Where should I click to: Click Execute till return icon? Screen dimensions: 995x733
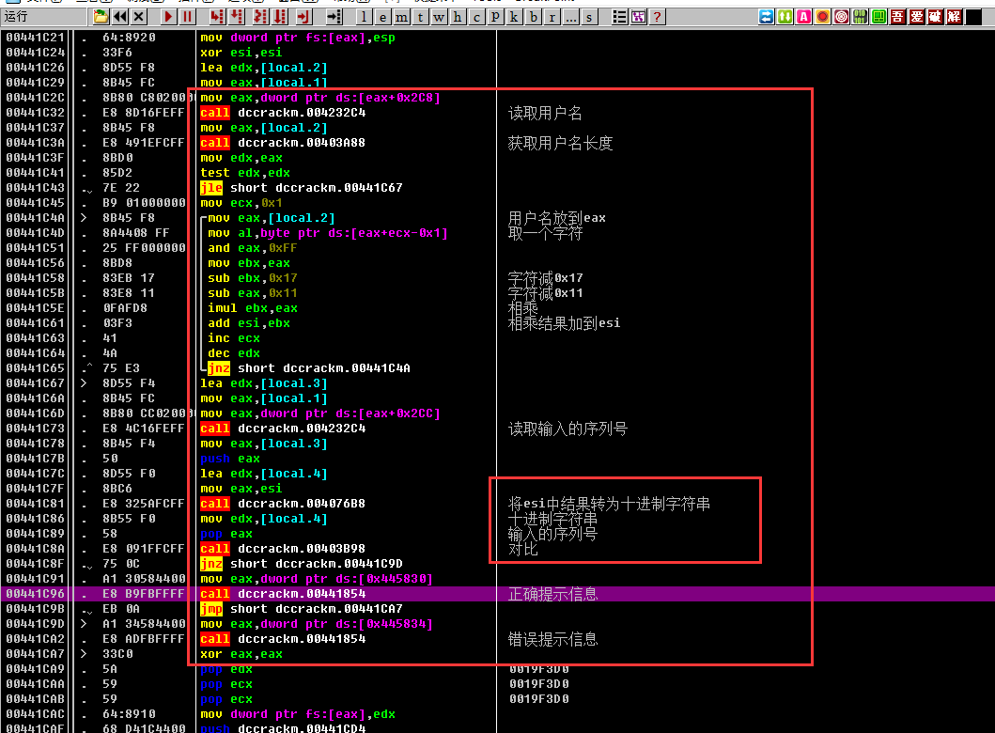pos(304,17)
